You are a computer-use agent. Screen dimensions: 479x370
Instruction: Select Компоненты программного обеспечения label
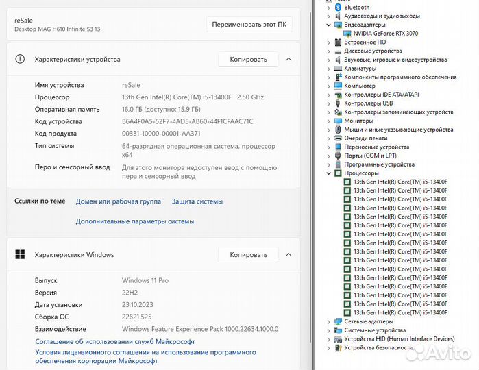[x=400, y=77]
